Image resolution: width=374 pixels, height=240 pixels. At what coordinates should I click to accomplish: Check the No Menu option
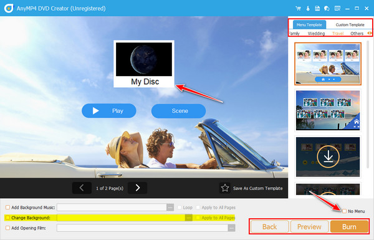point(345,211)
